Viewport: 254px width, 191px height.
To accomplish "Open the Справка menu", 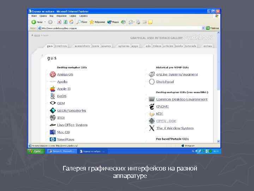I will click(83, 16).
